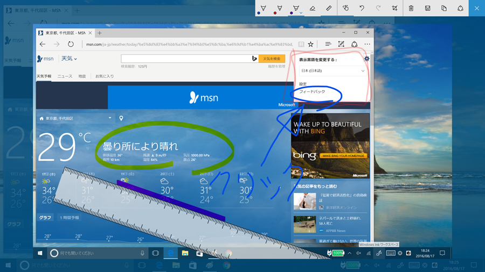485x272 pixels.
Task: Open the 地図 tab
Action: coord(82,76)
